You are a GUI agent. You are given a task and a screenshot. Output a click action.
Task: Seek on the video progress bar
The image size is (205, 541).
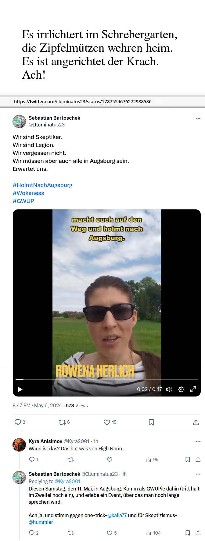pyautogui.click(x=107, y=379)
